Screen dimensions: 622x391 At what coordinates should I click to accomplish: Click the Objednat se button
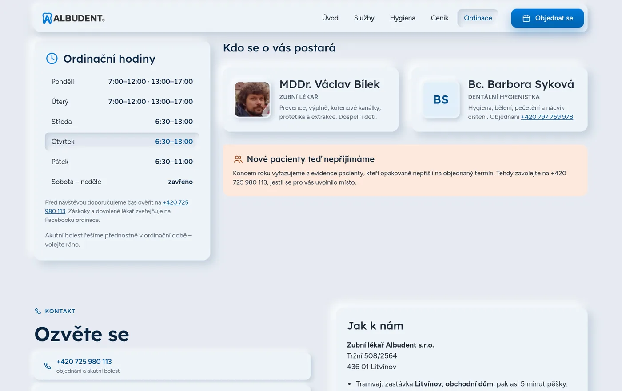click(x=547, y=18)
